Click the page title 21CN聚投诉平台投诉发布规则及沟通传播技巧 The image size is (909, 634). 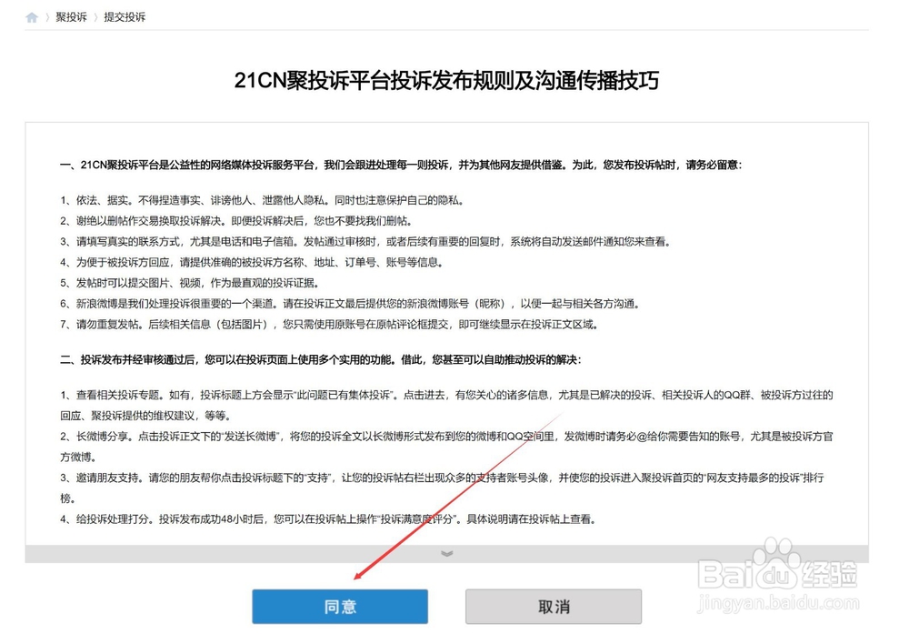pyautogui.click(x=446, y=80)
